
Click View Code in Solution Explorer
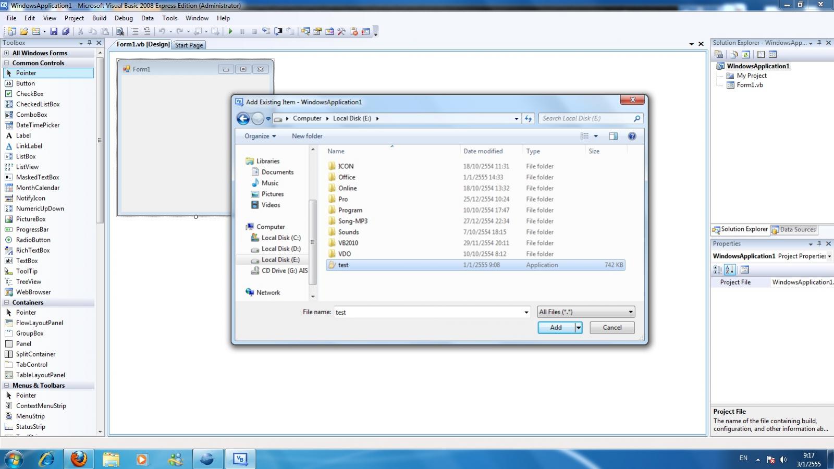coord(761,54)
